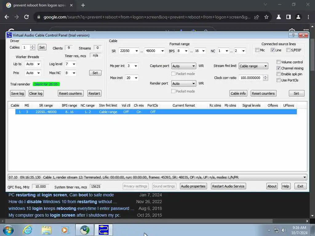
Task: Toggle the Channel mixing checkbox
Action: pos(278,68)
